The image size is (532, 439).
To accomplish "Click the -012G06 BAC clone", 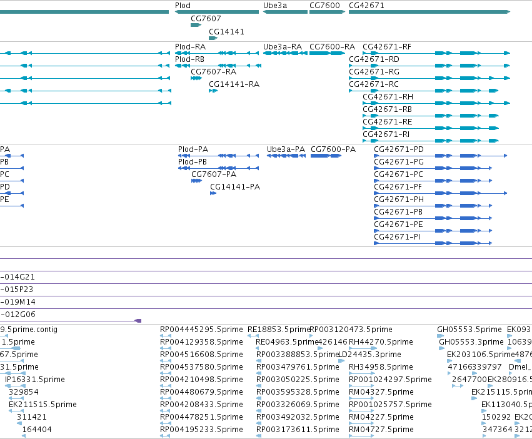I will click(x=71, y=321).
